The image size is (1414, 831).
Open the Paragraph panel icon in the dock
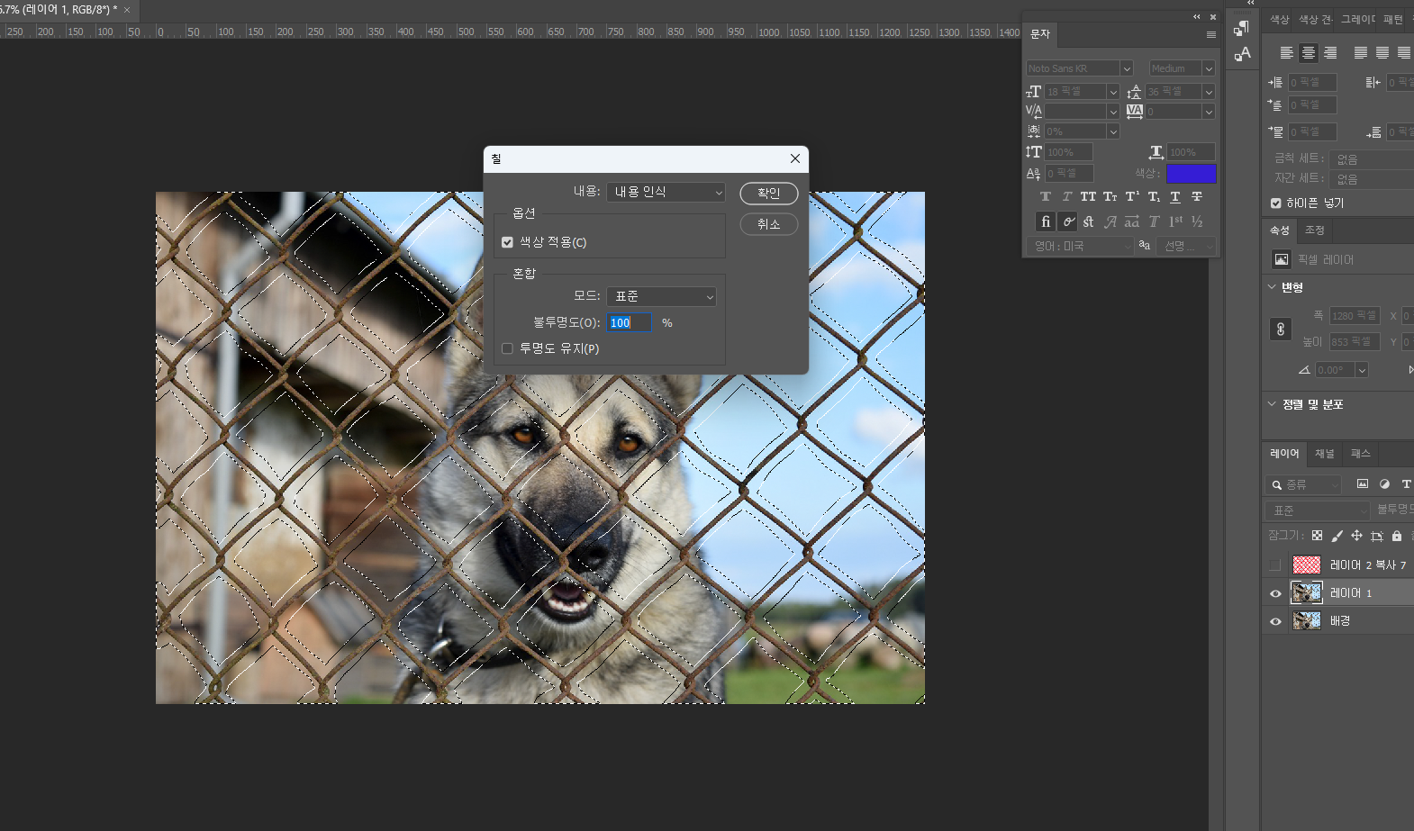[x=1242, y=28]
